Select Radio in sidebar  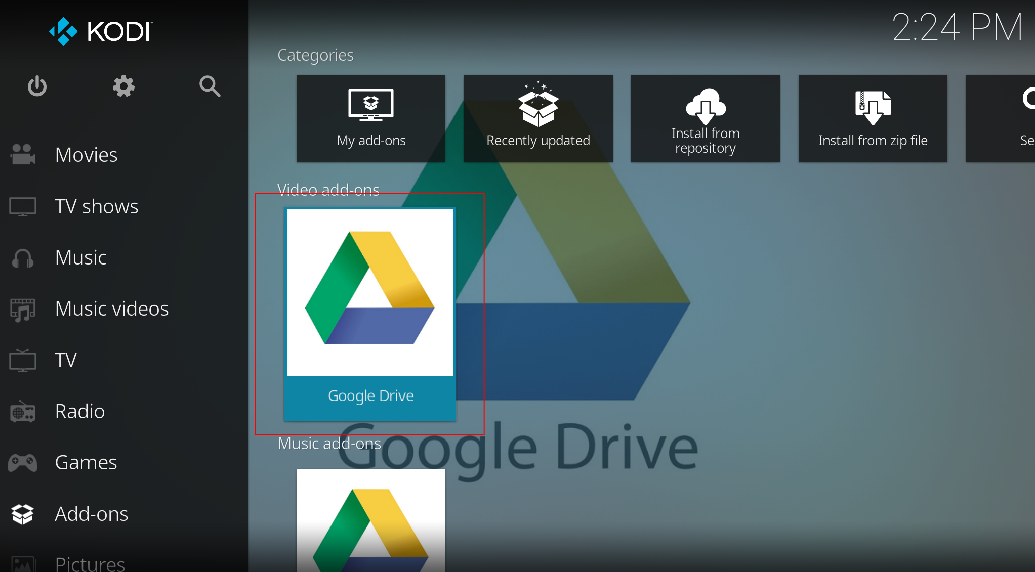(79, 411)
